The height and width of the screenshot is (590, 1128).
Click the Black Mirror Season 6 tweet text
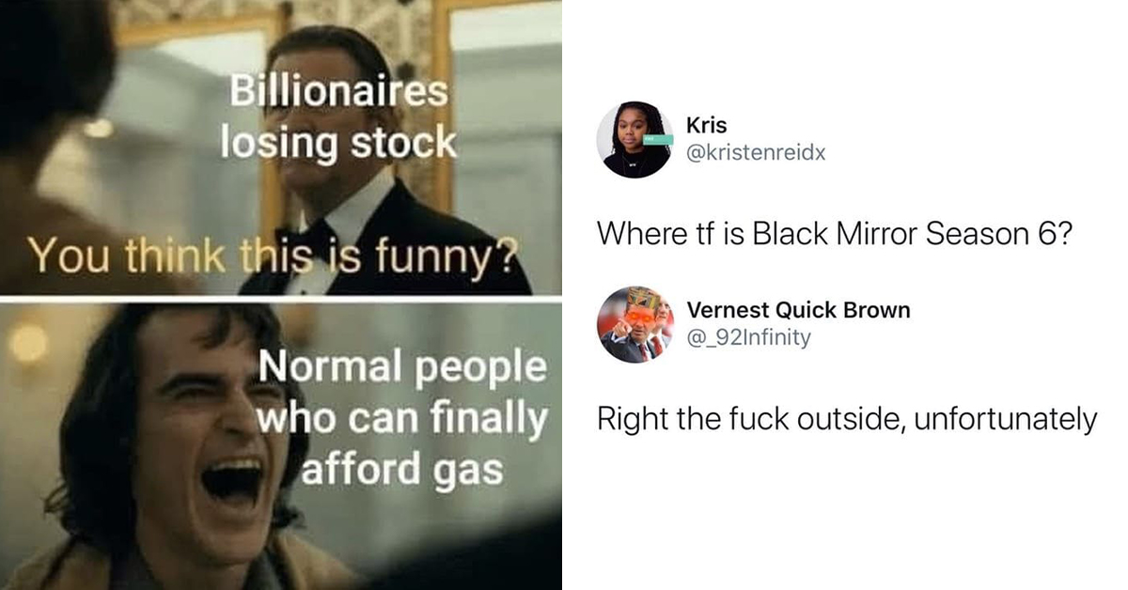click(x=833, y=234)
